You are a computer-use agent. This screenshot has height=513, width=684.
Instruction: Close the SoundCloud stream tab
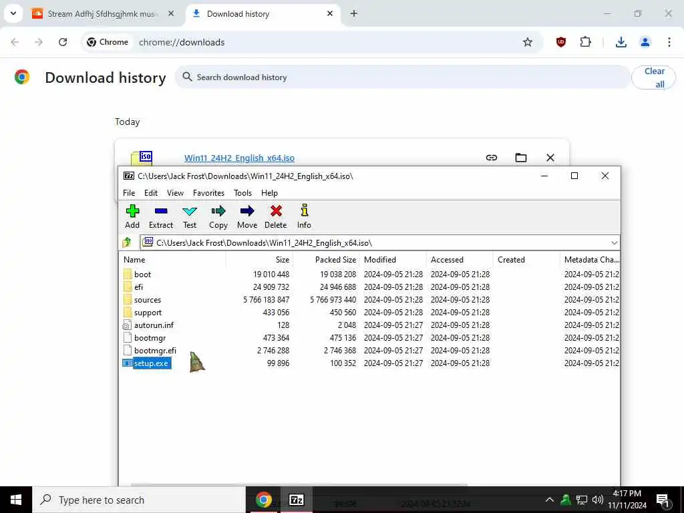[171, 13]
